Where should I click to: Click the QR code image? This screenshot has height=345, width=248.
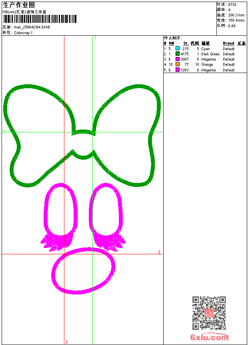209,313
